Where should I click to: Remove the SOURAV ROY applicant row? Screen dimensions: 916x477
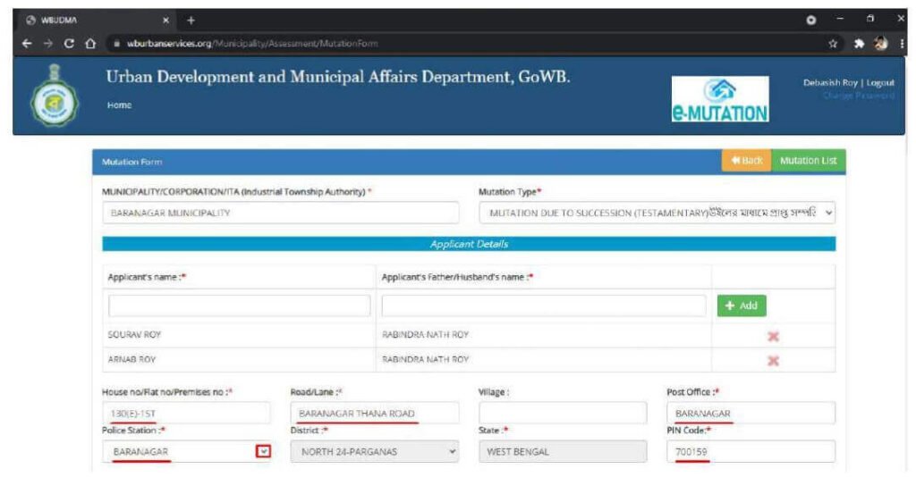(x=773, y=336)
